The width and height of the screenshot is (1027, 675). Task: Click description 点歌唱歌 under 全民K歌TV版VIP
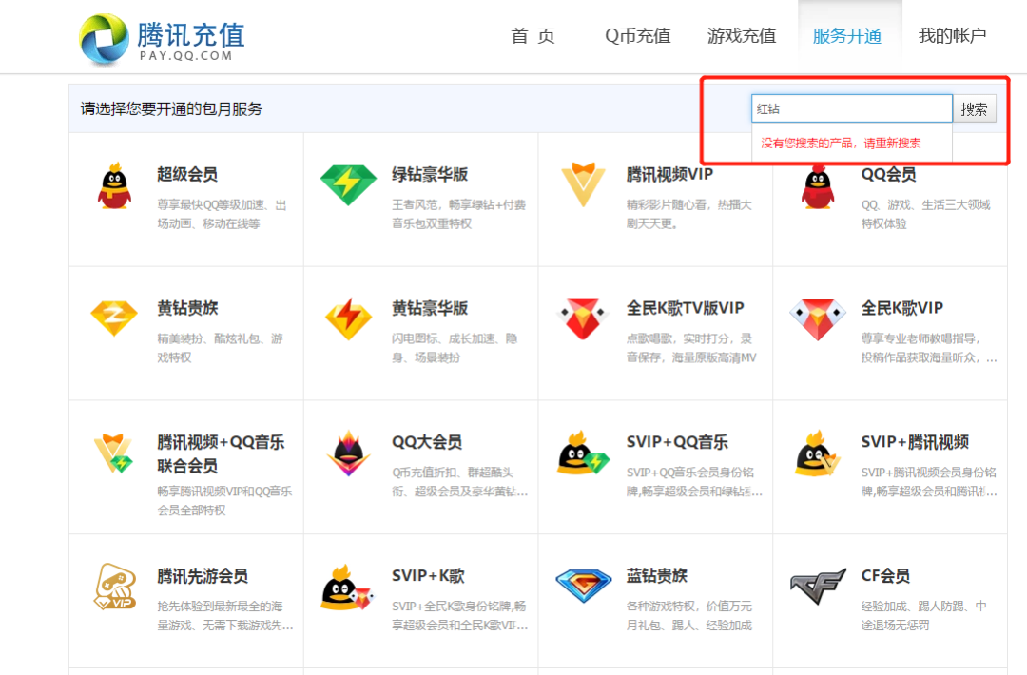(691, 348)
